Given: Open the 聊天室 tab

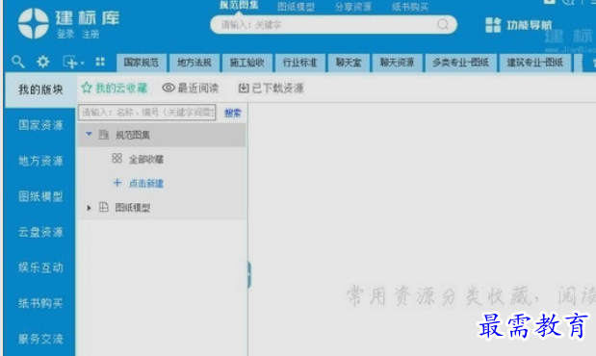Looking at the screenshot, I should 349,63.
